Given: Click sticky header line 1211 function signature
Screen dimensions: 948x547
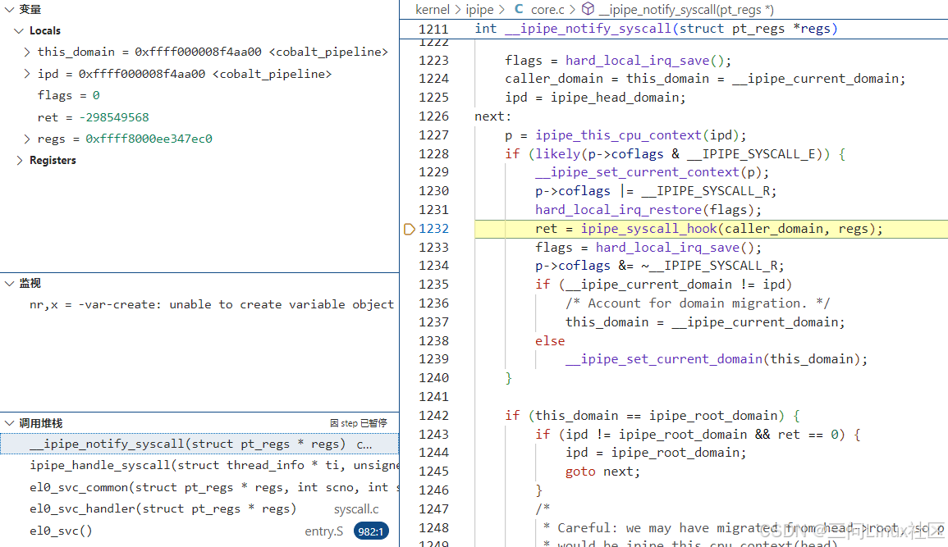Looking at the screenshot, I should [x=656, y=29].
